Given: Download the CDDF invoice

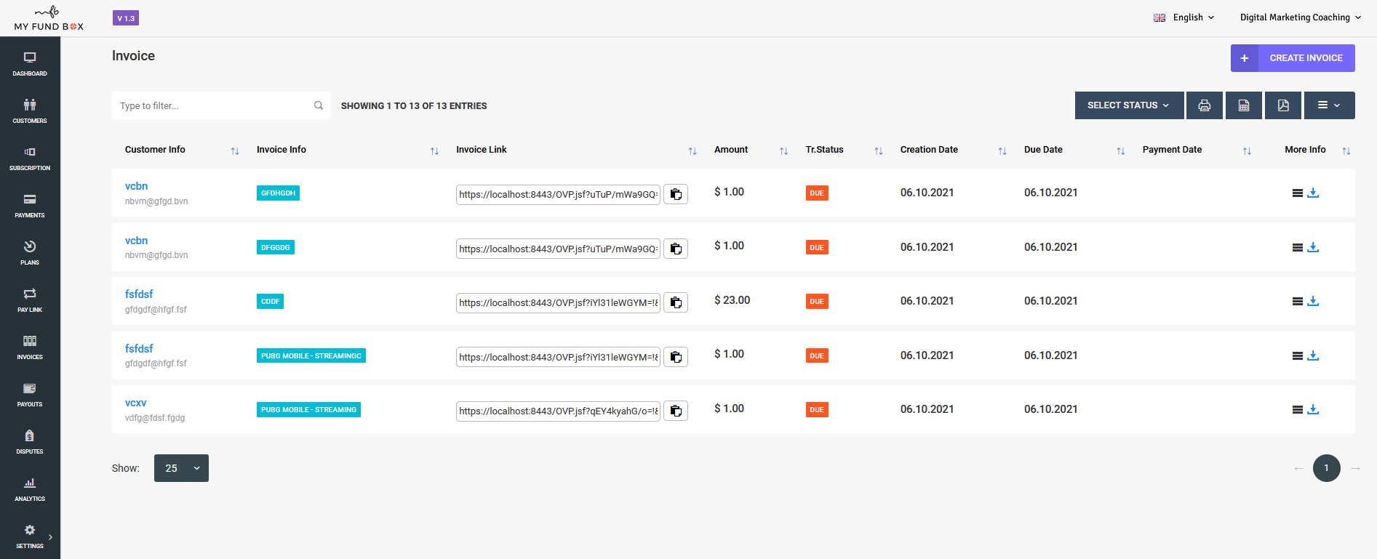Looking at the screenshot, I should point(1313,301).
